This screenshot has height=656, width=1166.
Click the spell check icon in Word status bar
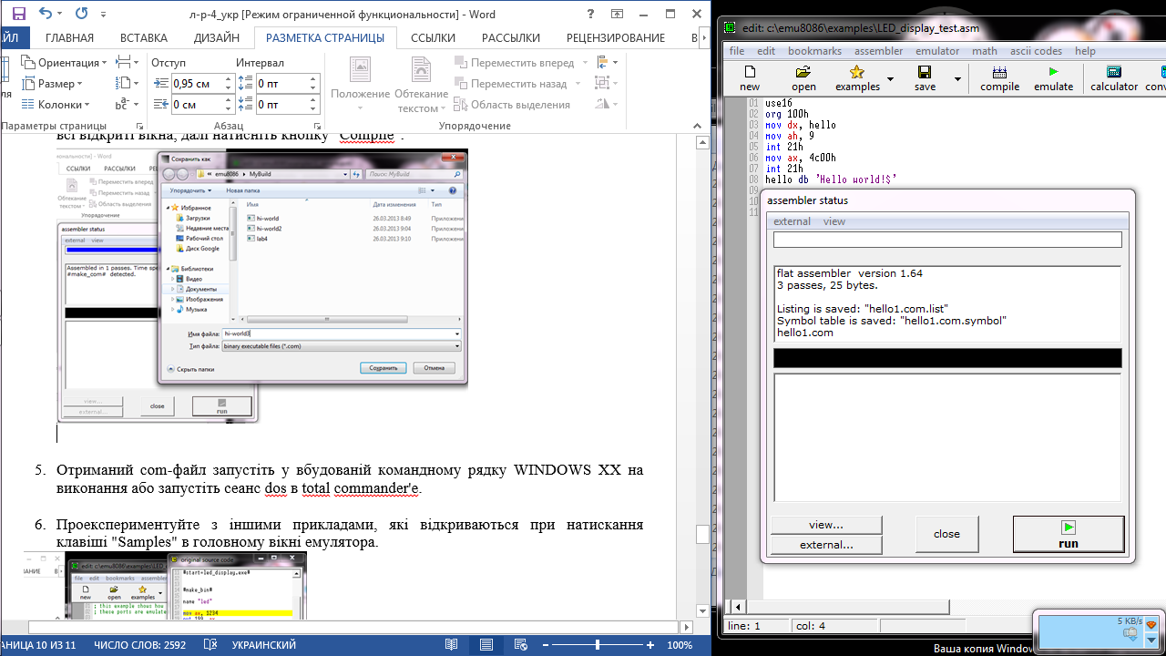(210, 645)
